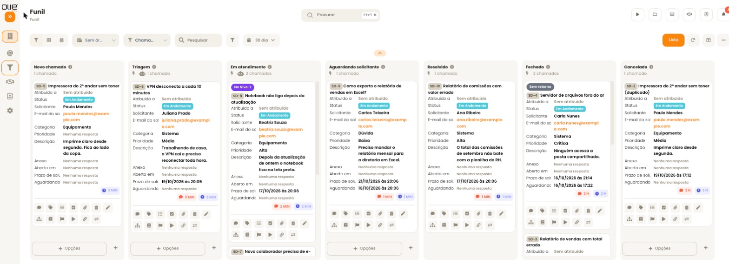
Task: Focus the Pesquisar search field
Action: tap(199, 40)
